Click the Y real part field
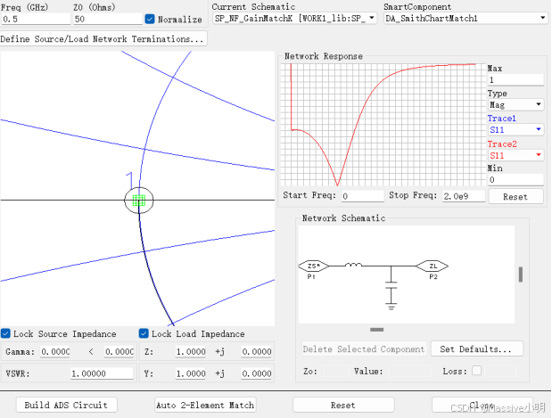This screenshot has width=552, height=418. pyautogui.click(x=191, y=373)
